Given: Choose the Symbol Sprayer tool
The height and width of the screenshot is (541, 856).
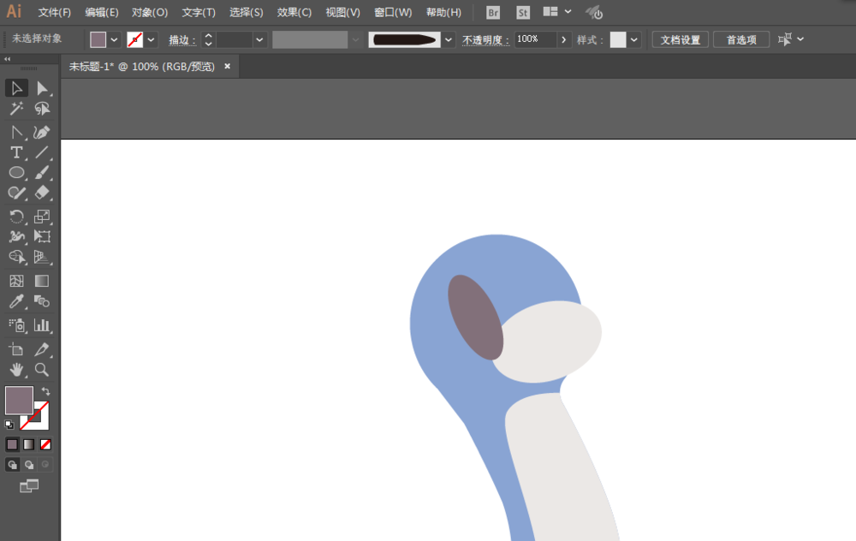Looking at the screenshot, I should (16, 325).
